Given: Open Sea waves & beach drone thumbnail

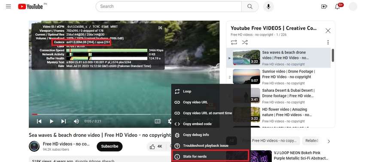Looking at the screenshot, I should pos(246,57).
